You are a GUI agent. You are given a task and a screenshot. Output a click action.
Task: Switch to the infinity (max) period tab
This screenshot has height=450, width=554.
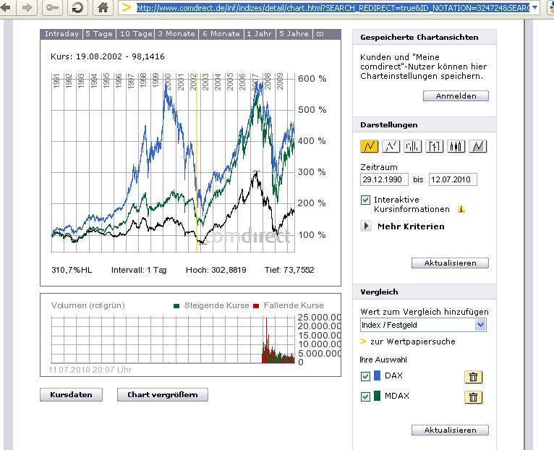[x=320, y=34]
